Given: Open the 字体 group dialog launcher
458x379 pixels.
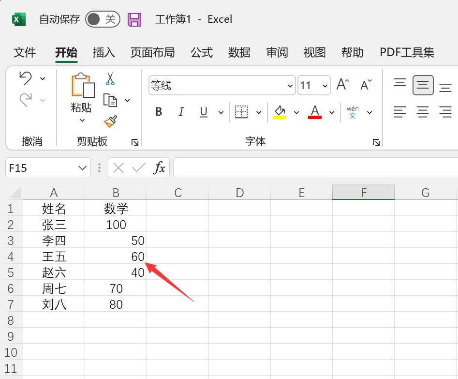Looking at the screenshot, I should (x=376, y=141).
